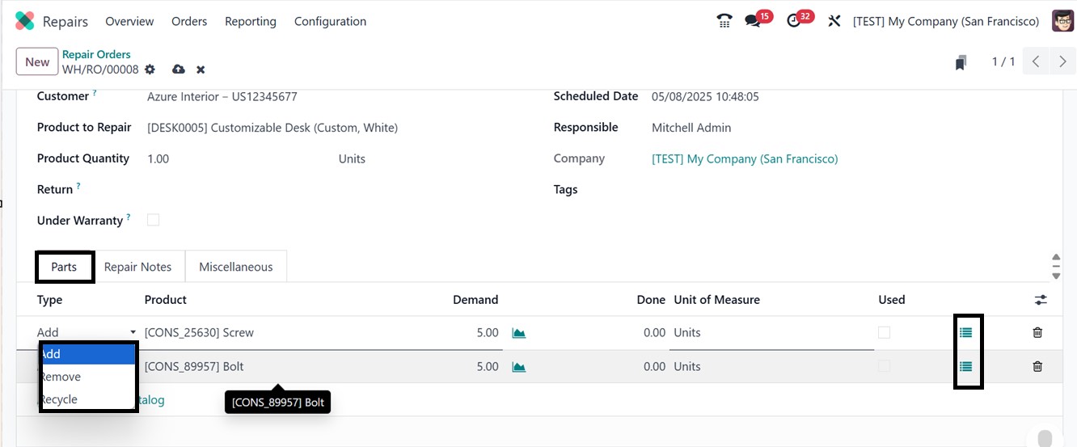Open the gear actions menu for WH/RO/00008
The height and width of the screenshot is (447, 1077).
tap(150, 70)
